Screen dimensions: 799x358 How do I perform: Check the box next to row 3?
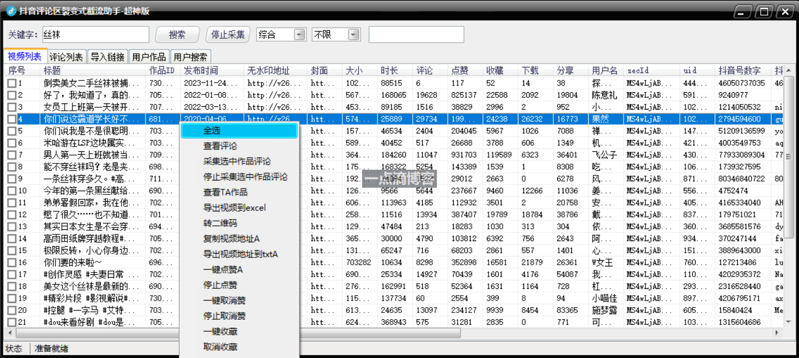tap(12, 107)
